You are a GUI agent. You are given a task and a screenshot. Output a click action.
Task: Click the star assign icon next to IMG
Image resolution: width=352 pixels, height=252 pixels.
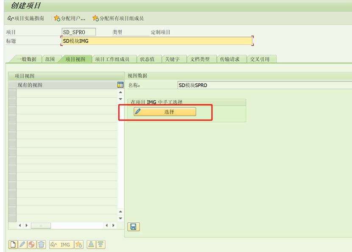[80, 244]
